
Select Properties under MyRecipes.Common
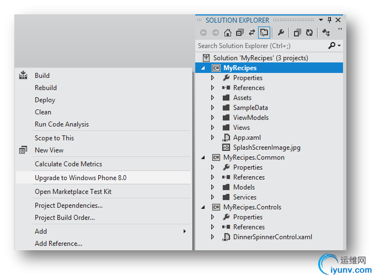tap(248, 167)
